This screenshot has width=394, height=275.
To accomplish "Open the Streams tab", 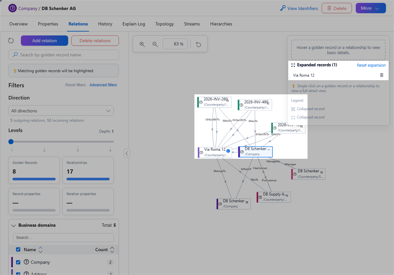I will (192, 24).
